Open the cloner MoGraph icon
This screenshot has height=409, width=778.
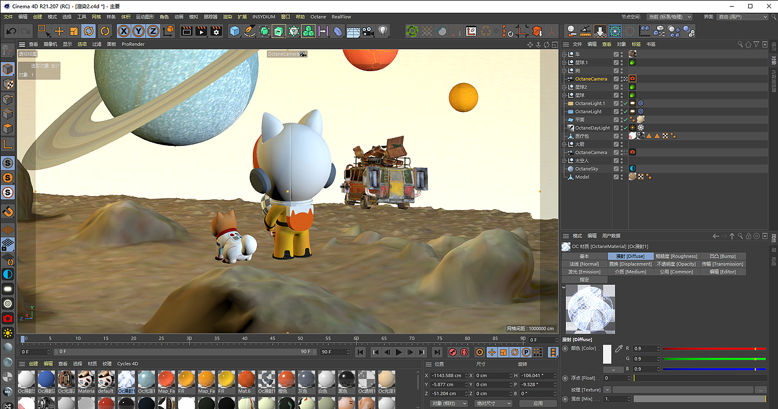[308, 31]
